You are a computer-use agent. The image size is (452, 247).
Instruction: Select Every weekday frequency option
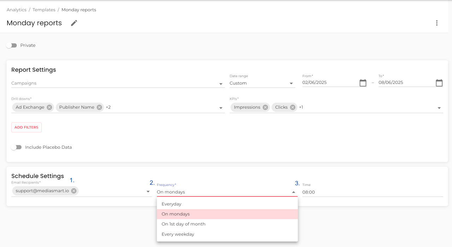(178, 234)
